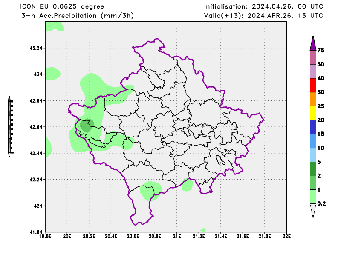Click the 42.8N latitude label
The image size is (341, 263).
[36, 100]
